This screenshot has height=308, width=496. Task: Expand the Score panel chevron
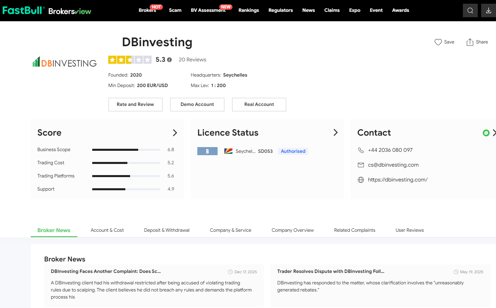[x=175, y=133]
